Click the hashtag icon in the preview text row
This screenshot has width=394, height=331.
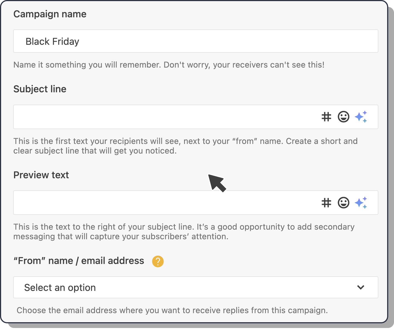coord(326,203)
